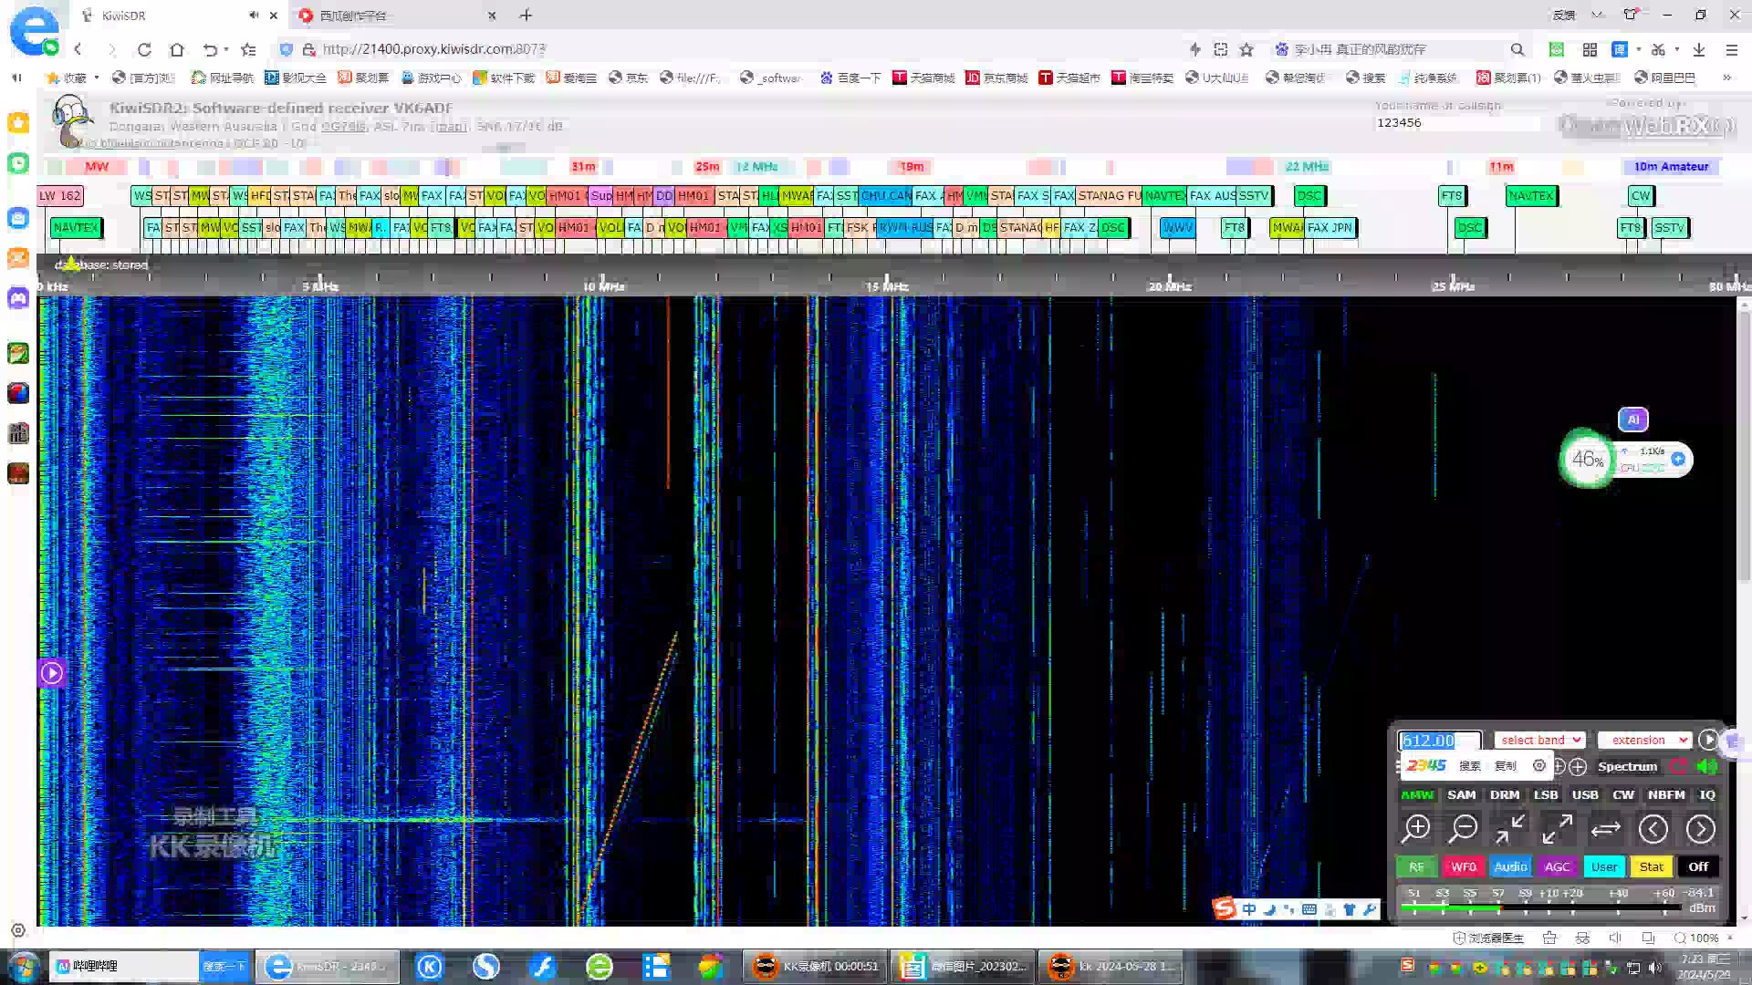Go to browser home page icon

[177, 49]
